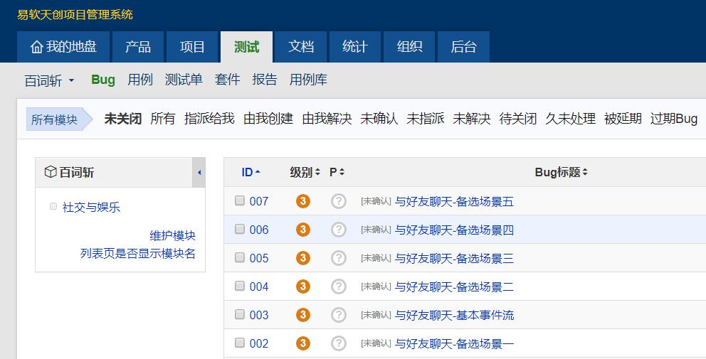Sort by Bug标题 column

point(561,172)
